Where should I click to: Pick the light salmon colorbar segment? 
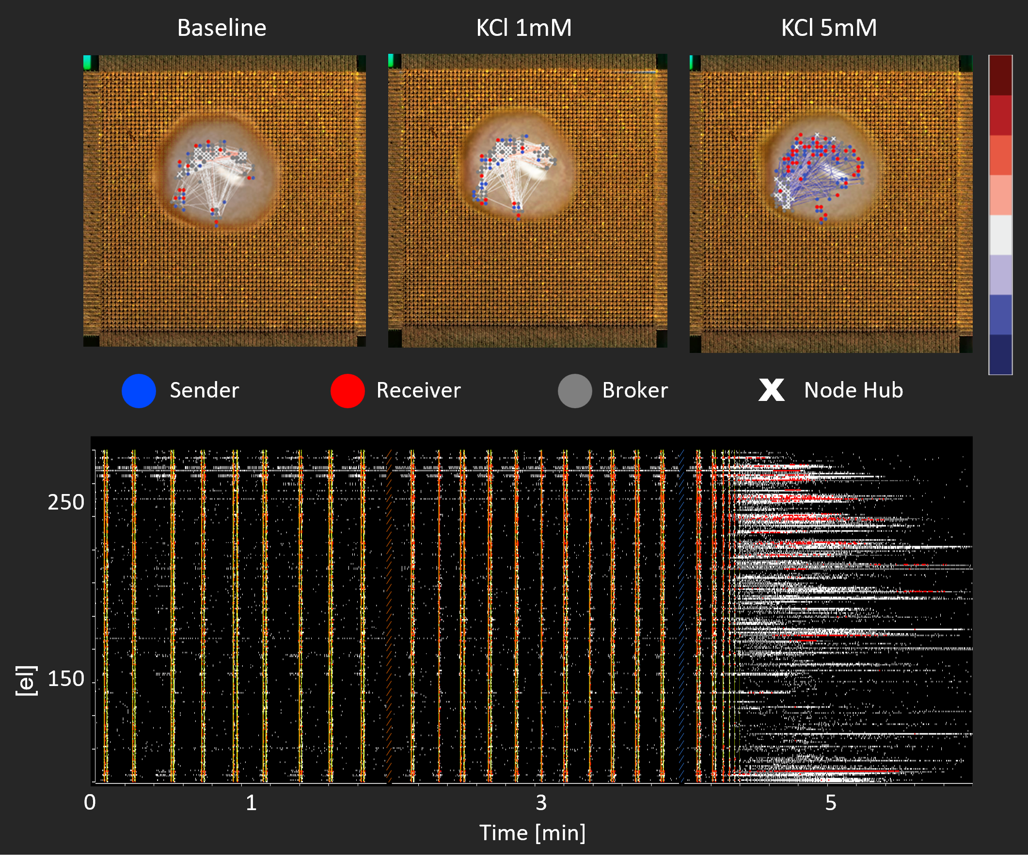coord(1000,195)
